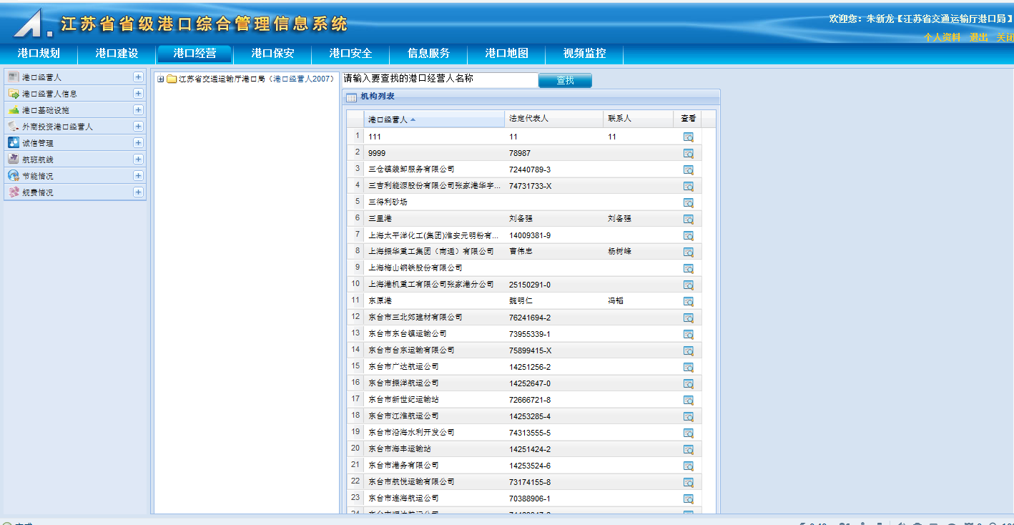The width and height of the screenshot is (1014, 525).
Task: Switch to the 港口规划 tab
Action: pyautogui.click(x=39, y=54)
